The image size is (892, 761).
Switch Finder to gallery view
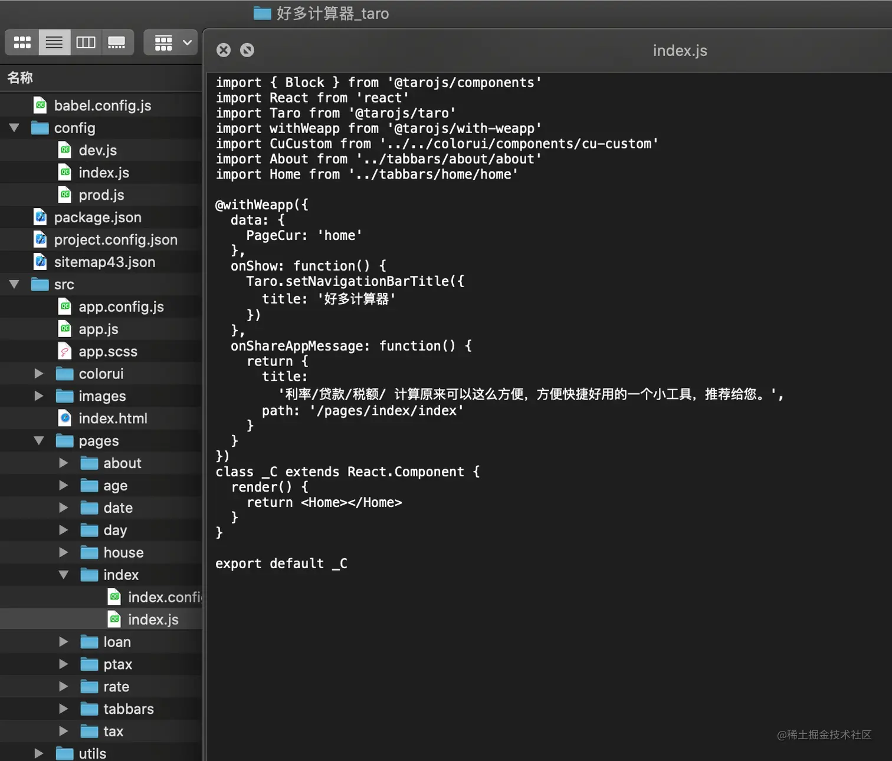(117, 42)
